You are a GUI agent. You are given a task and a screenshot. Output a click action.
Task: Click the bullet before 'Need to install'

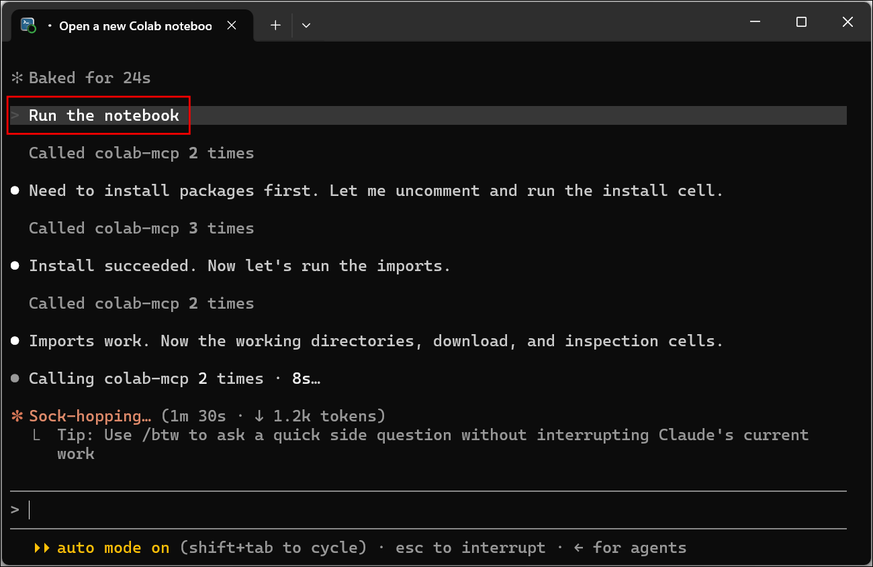coord(15,191)
